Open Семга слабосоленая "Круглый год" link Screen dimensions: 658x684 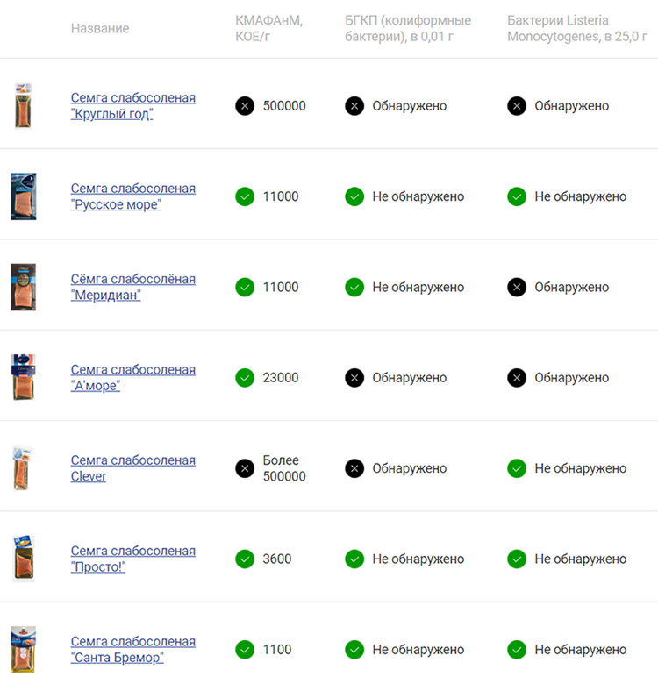[133, 105]
